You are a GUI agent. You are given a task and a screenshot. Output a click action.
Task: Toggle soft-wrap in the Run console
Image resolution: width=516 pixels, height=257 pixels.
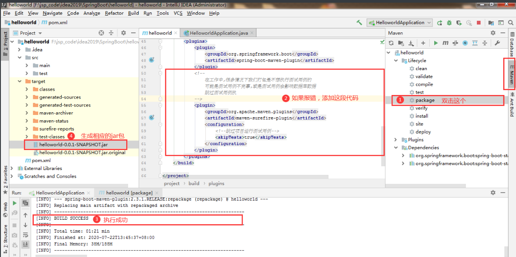tap(25, 235)
